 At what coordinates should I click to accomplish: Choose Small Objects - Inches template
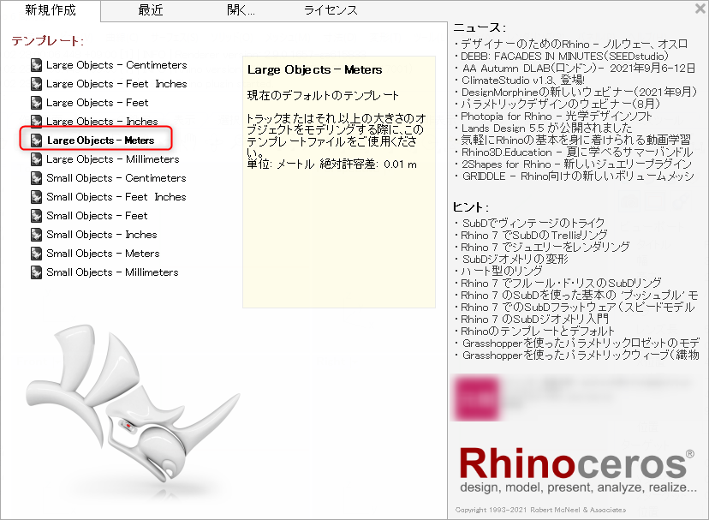click(102, 235)
